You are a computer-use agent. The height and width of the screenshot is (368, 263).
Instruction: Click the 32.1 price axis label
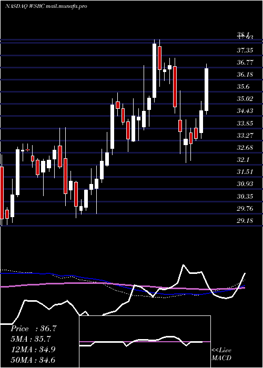243,160
